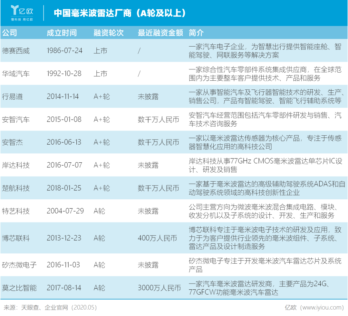Click the 最近融资金额 column header
The width and height of the screenshot is (348, 316).
tap(160, 33)
